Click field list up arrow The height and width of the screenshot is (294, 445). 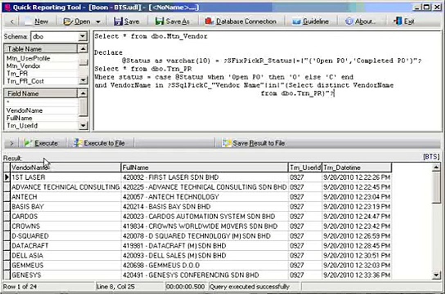tap(83, 93)
